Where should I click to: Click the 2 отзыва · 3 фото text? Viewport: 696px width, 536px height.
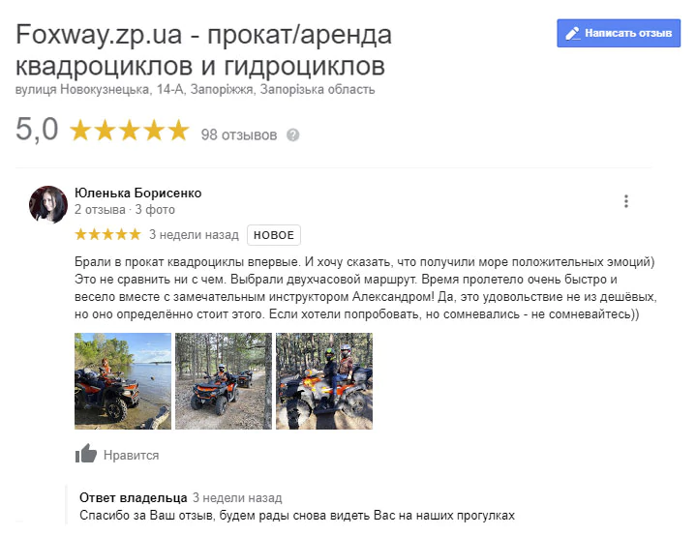(125, 209)
